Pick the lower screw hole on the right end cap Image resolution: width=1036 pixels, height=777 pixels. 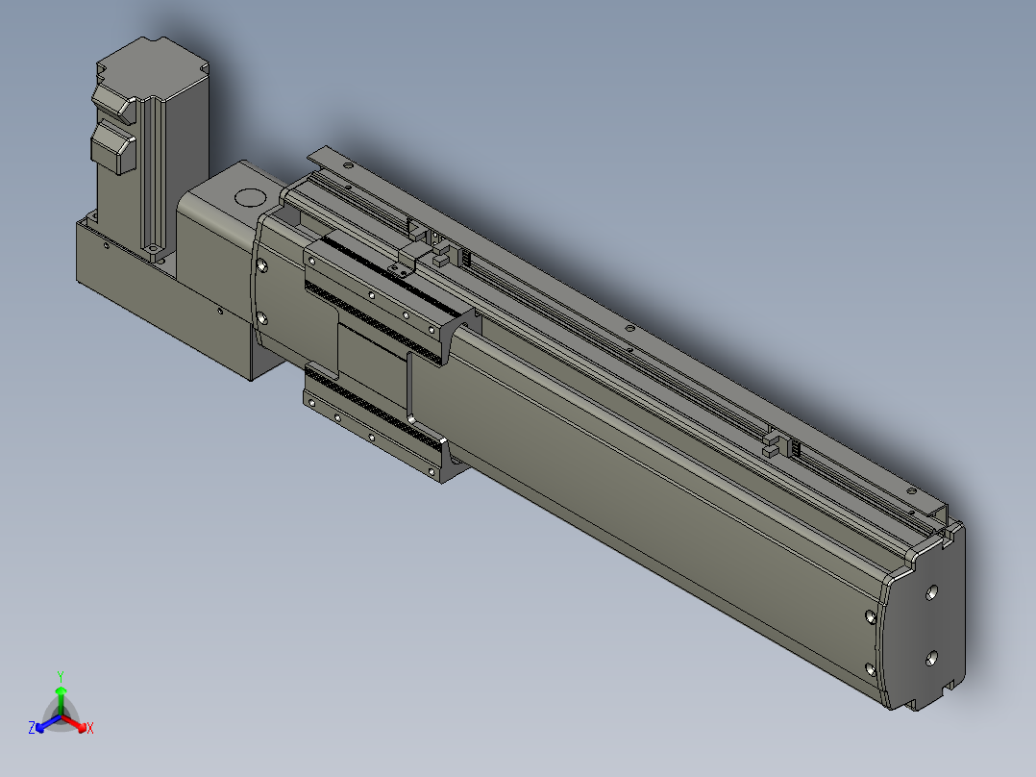click(x=931, y=658)
